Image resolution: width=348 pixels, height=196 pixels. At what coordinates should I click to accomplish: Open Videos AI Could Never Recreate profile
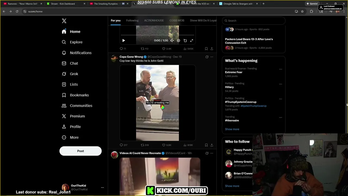coord(140,153)
